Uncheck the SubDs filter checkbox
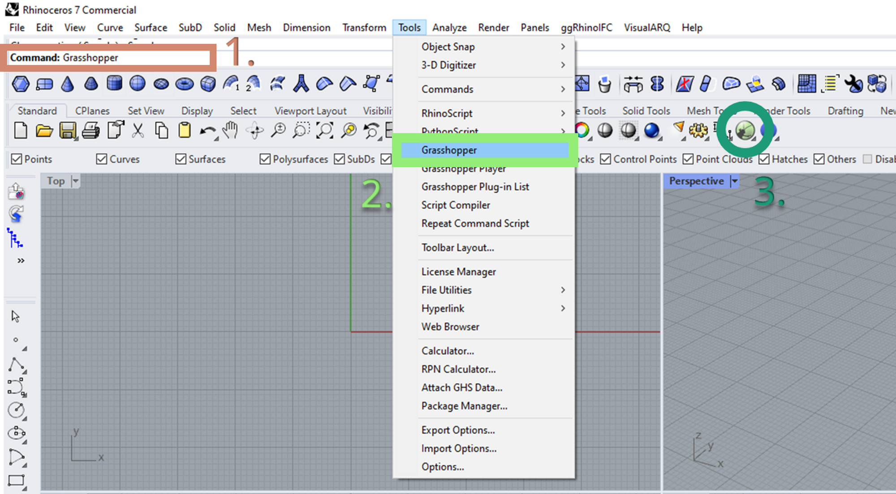The image size is (896, 494). click(340, 159)
